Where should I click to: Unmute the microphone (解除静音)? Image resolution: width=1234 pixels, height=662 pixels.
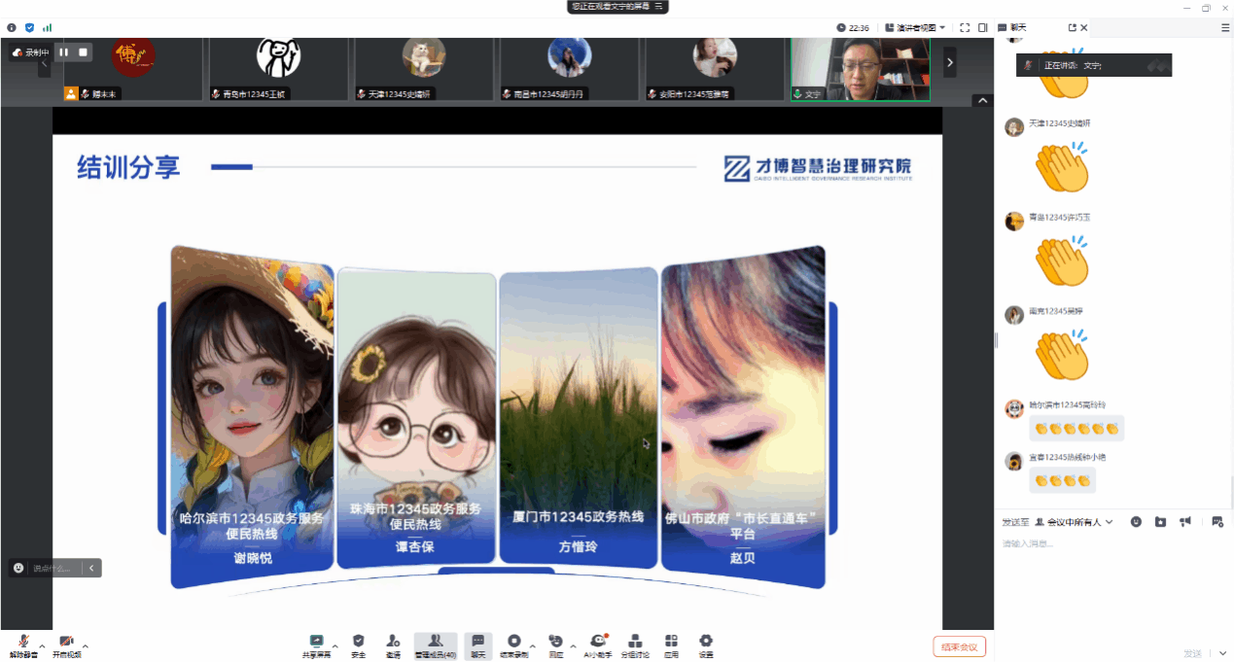(23, 645)
